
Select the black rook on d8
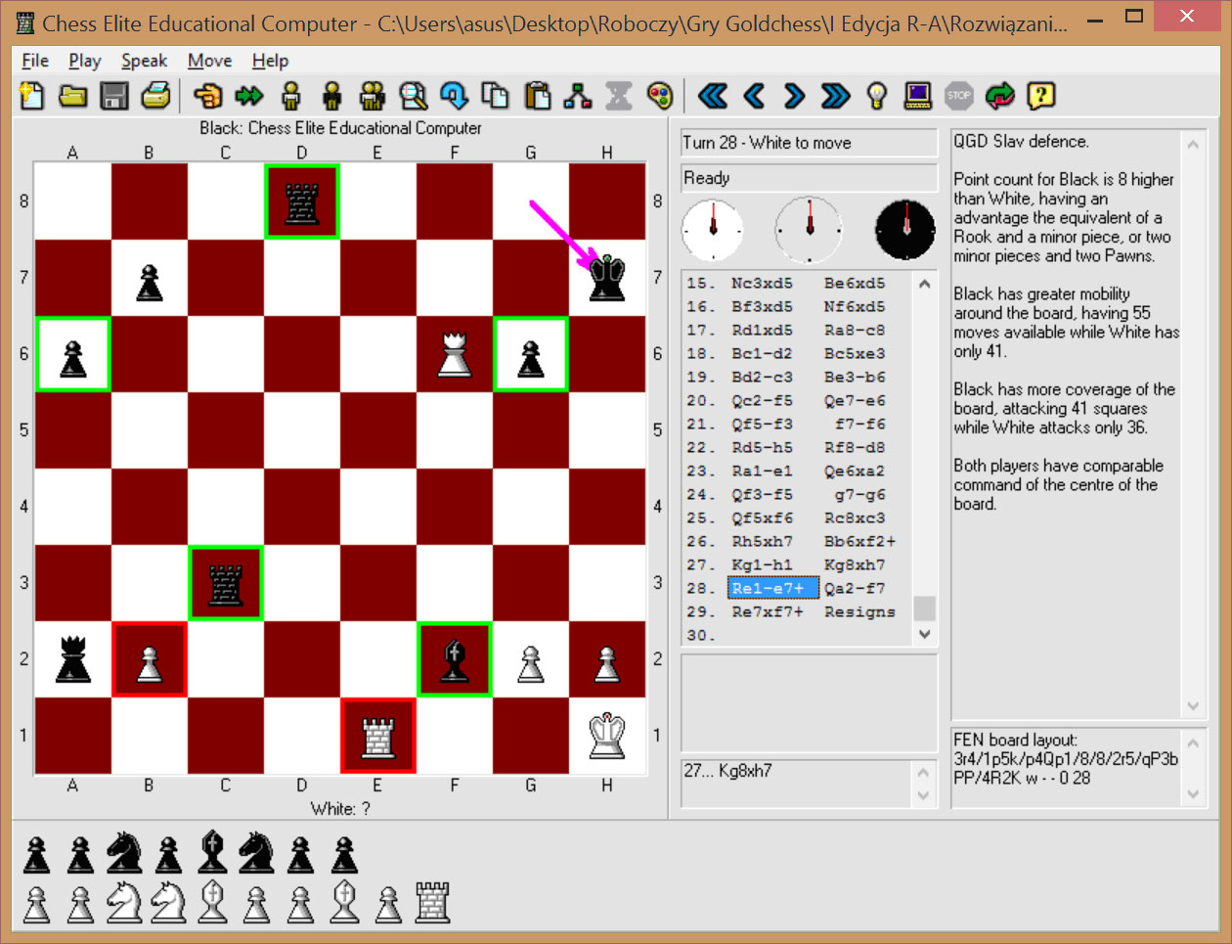tap(302, 202)
